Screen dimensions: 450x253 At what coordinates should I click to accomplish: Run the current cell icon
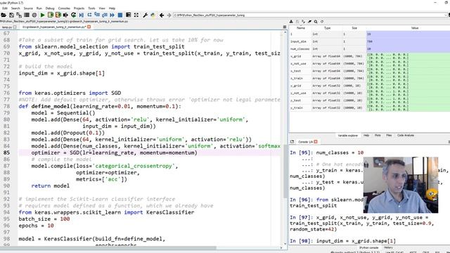pos(51,15)
